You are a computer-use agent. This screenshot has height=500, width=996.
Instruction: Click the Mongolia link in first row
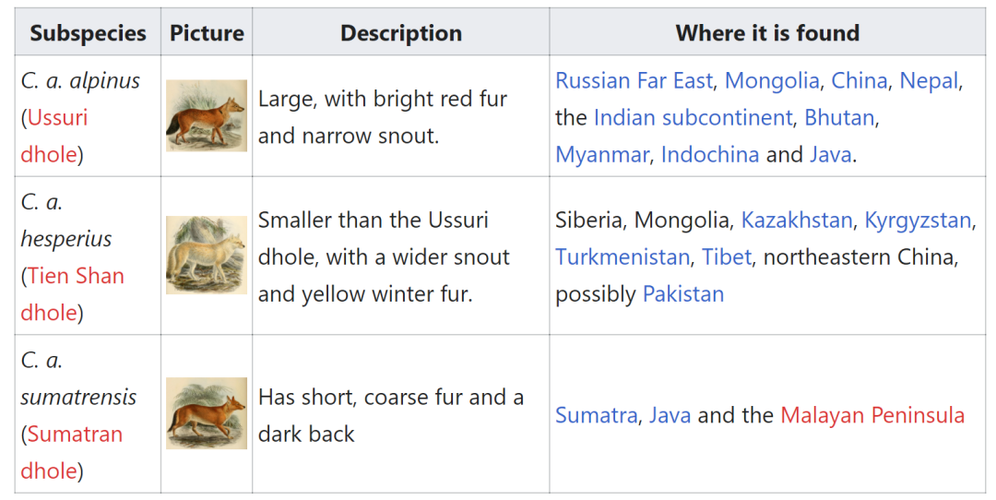(x=772, y=81)
